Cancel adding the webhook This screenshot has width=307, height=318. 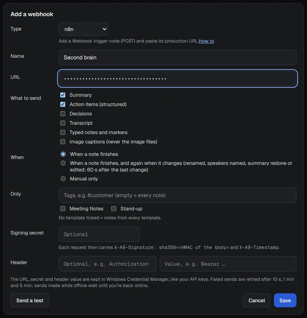point(256,300)
